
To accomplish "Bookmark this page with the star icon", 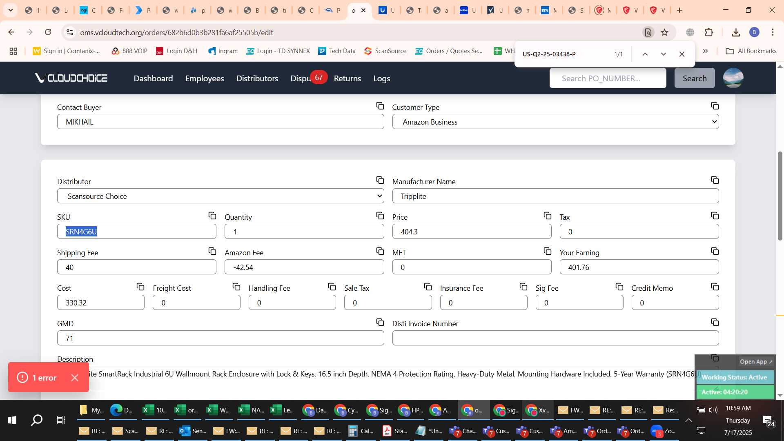I will [665, 32].
